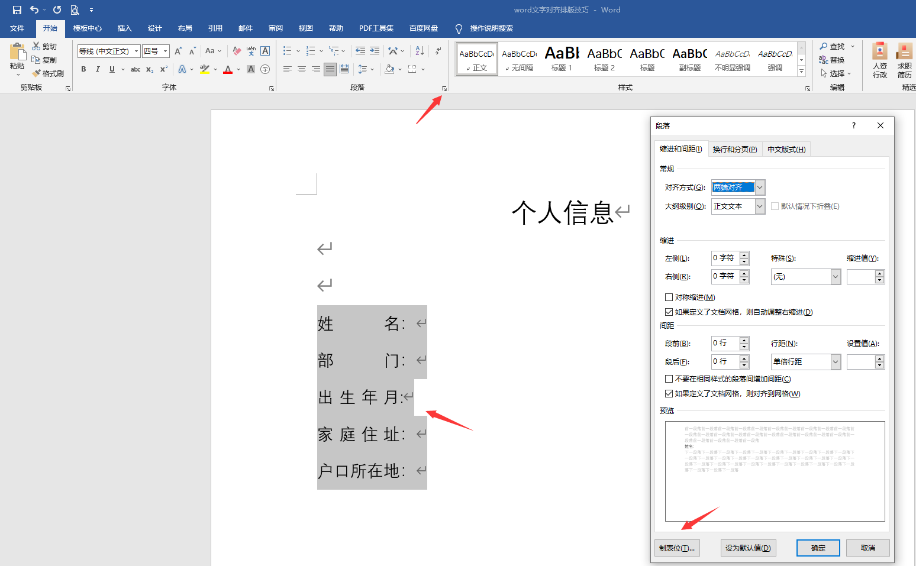Select the 标题 1 style thumbnail

(562, 59)
